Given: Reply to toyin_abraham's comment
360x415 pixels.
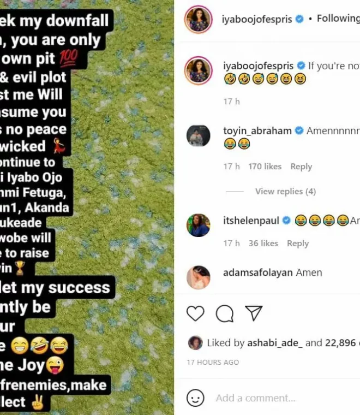Looking at the screenshot, I should pyautogui.click(x=301, y=167).
